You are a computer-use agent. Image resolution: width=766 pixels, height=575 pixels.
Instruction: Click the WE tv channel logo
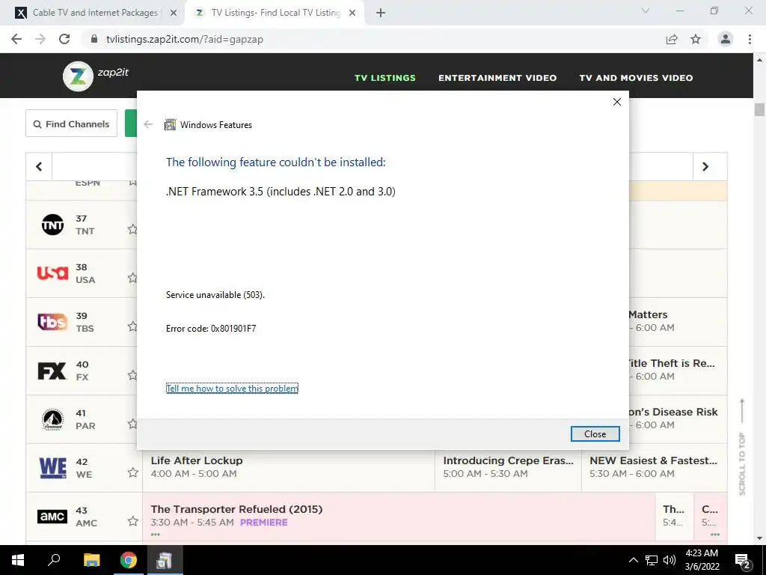point(52,468)
